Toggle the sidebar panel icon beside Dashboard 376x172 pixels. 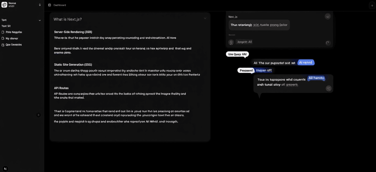49,5
